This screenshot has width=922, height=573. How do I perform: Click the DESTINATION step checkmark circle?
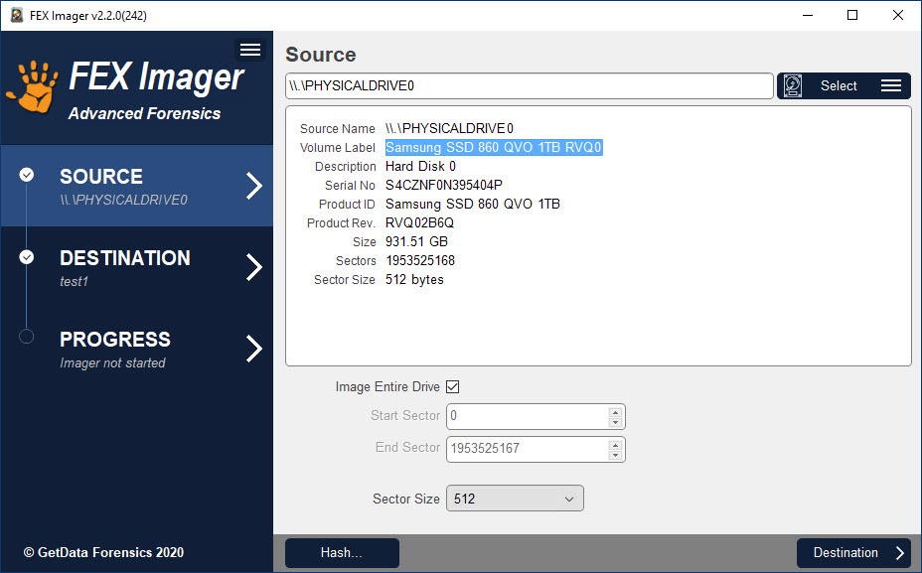point(27,257)
